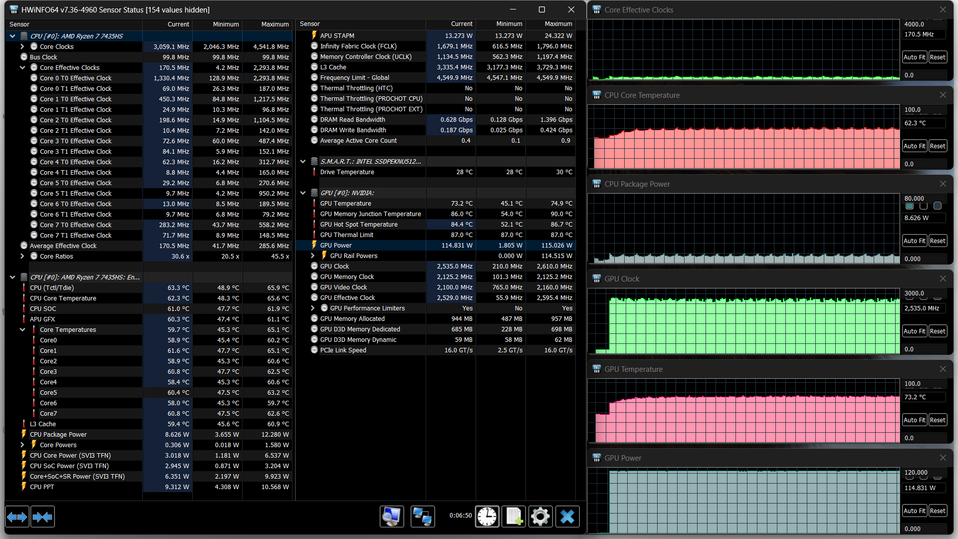The image size is (958, 539).
Task: Collapse the Core Effective Clocks tree
Action: pyautogui.click(x=22, y=67)
